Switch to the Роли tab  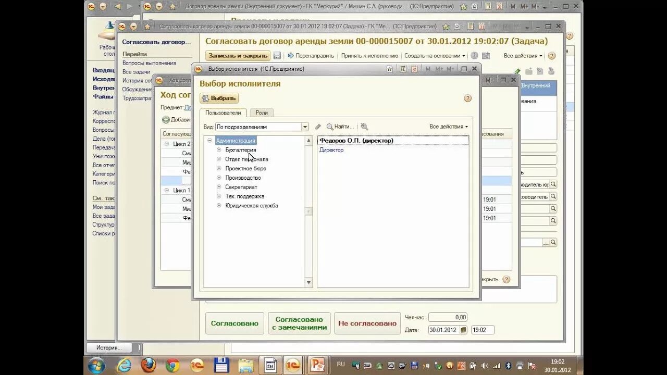point(262,113)
